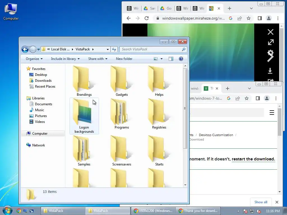This screenshot has height=215, width=287.
Task: Click the Computer desktop icon
Action: (11, 11)
